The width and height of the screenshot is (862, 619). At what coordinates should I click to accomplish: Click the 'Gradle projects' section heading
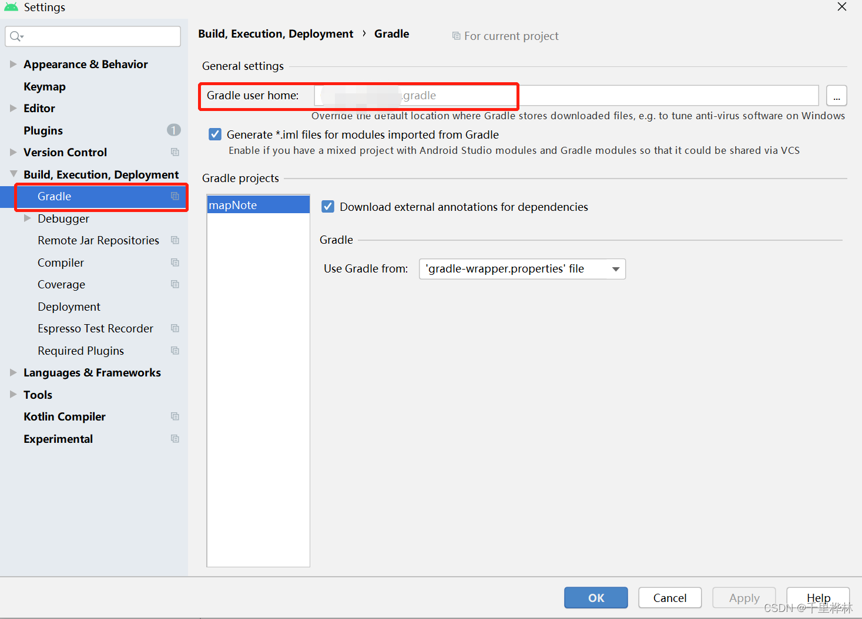tap(240, 178)
